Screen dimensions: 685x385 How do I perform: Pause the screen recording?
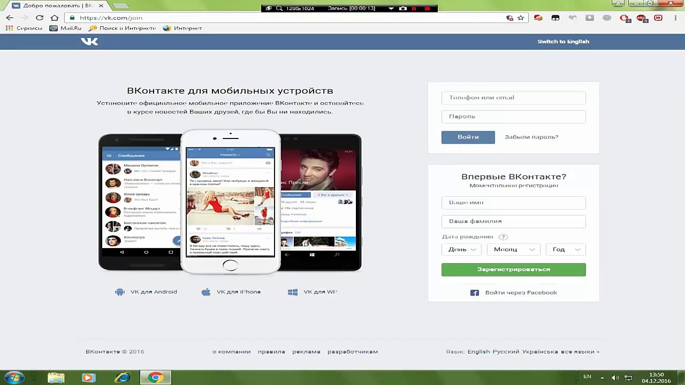(x=414, y=9)
